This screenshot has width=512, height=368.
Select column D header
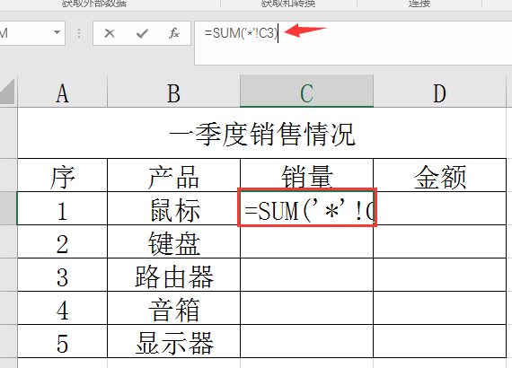pyautogui.click(x=440, y=93)
